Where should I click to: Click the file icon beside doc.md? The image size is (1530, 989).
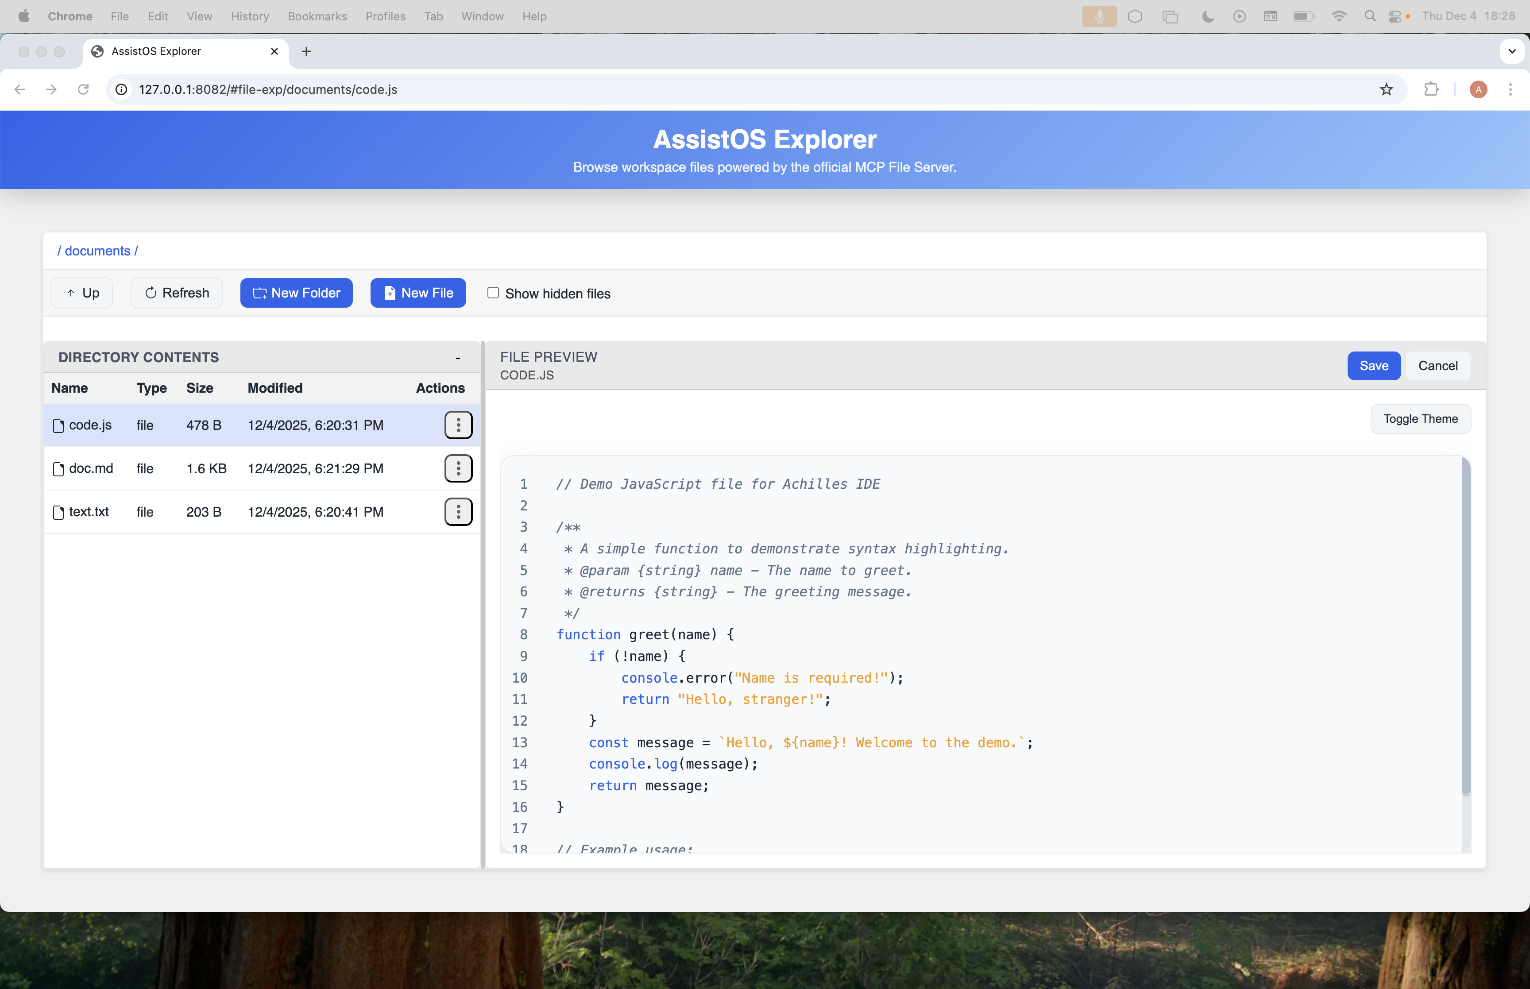[x=58, y=468]
